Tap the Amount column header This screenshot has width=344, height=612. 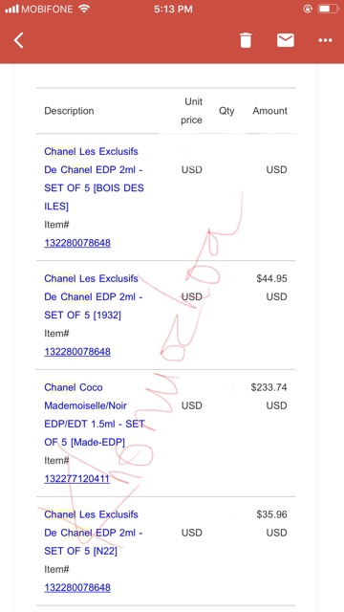[269, 111]
